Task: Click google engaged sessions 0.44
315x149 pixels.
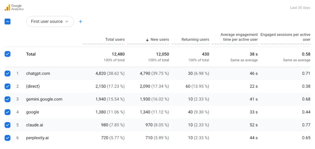Action: (x=306, y=112)
